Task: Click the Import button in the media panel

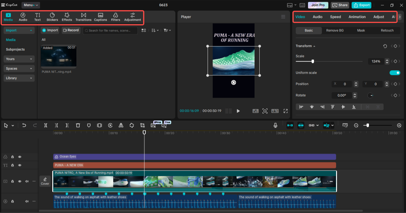Action: pyautogui.click(x=50, y=30)
